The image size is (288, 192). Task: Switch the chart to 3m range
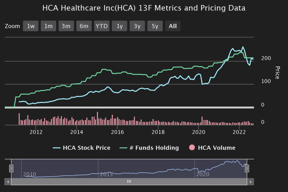66,26
